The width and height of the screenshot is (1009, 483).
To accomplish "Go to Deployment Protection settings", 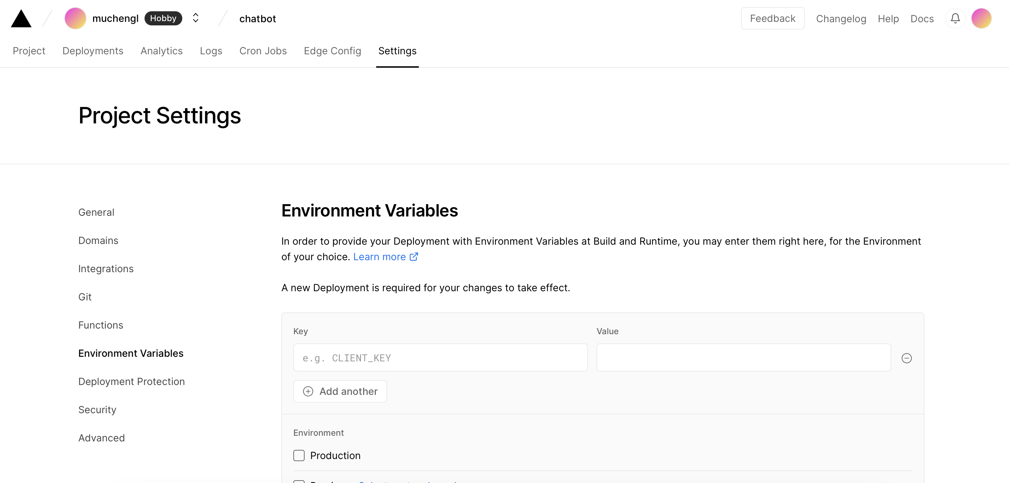I will (x=132, y=381).
